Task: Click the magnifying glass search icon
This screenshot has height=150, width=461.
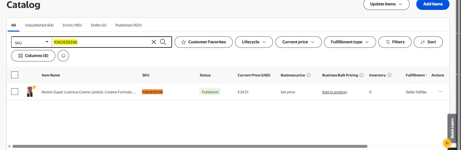Action: 163,42
